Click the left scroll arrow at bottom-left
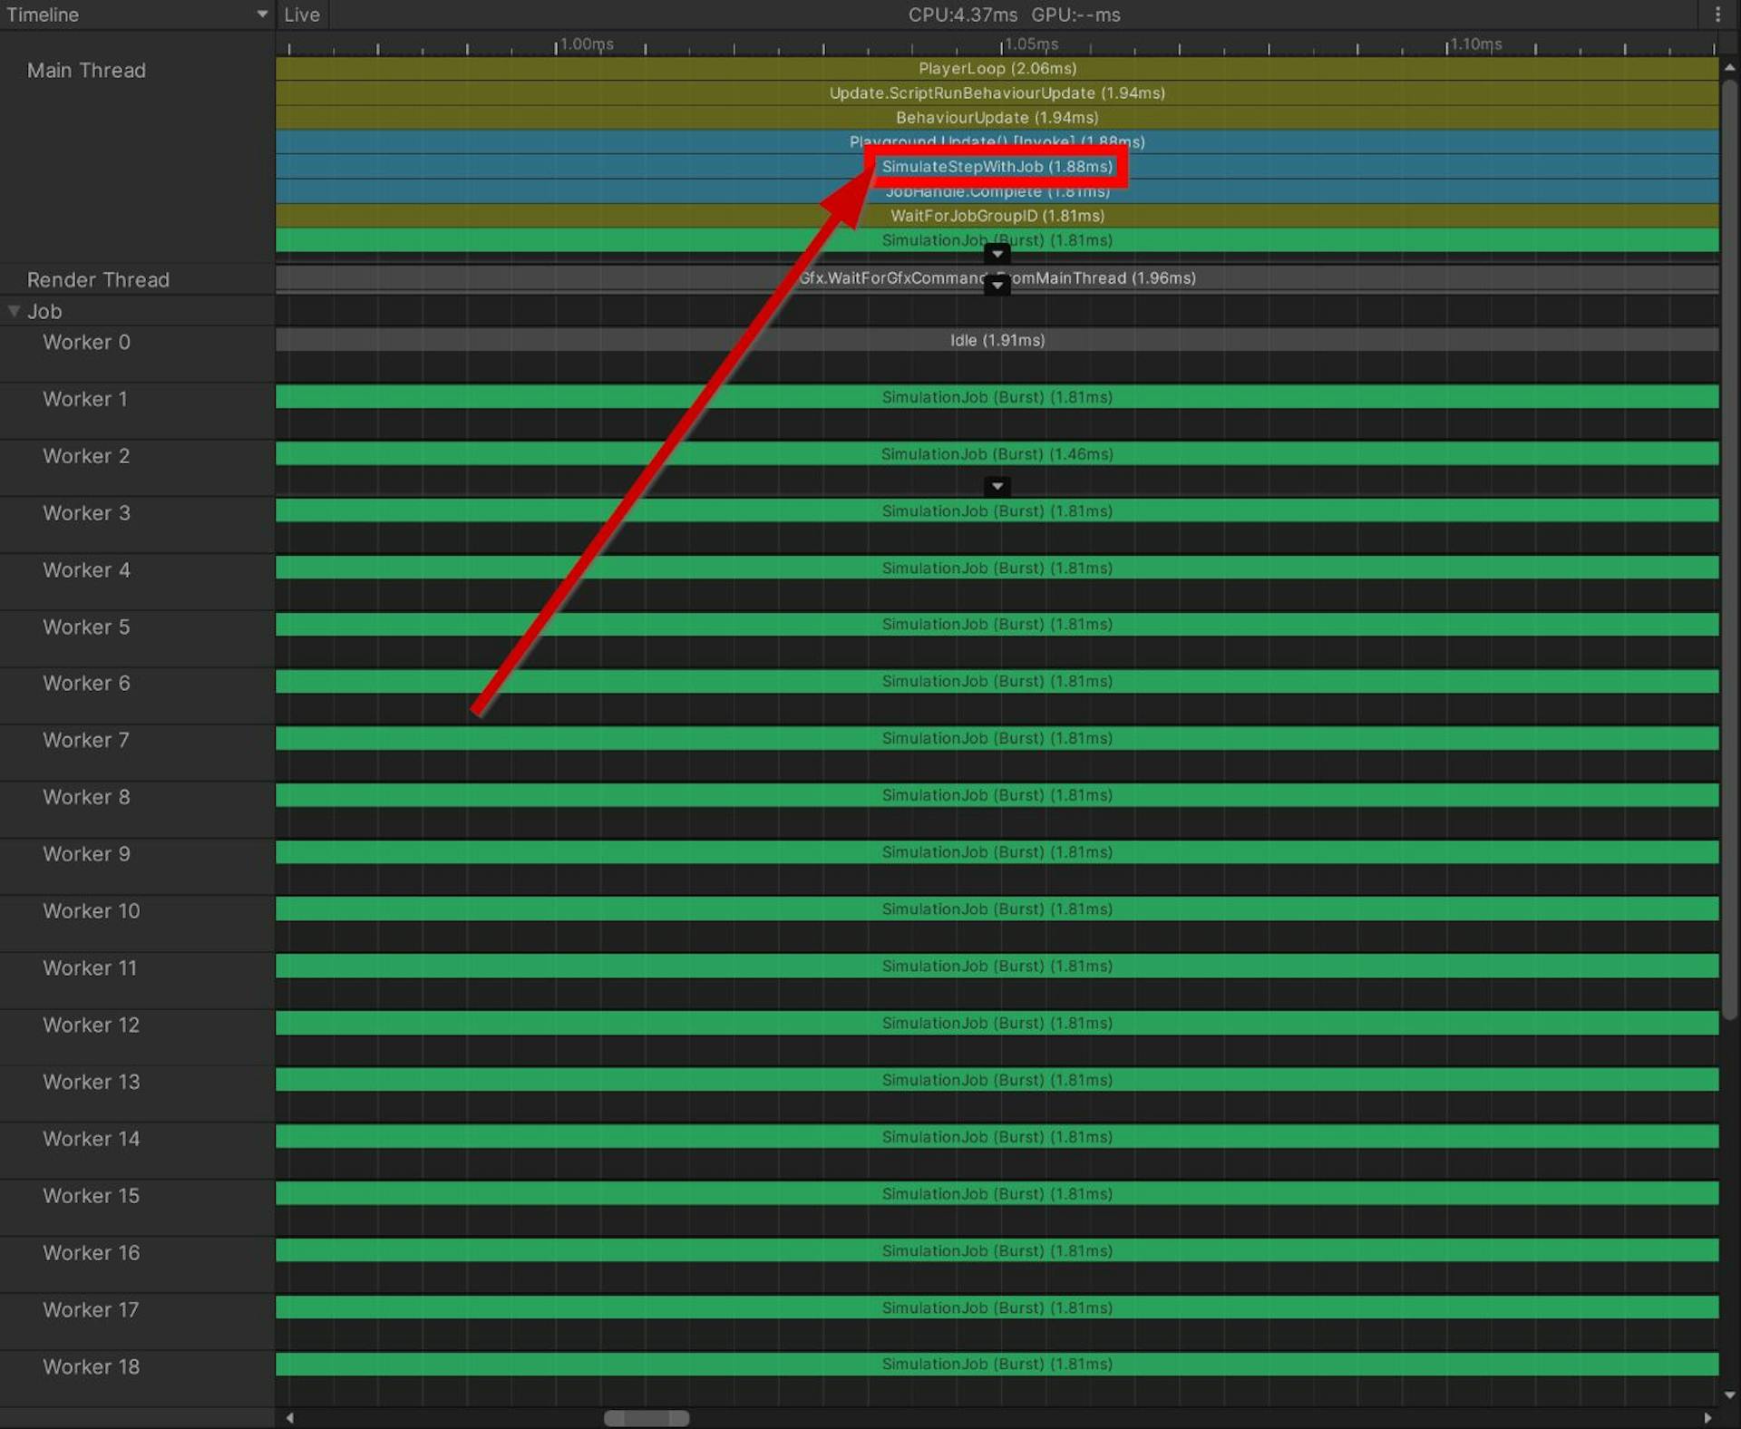The image size is (1741, 1429). click(x=288, y=1417)
